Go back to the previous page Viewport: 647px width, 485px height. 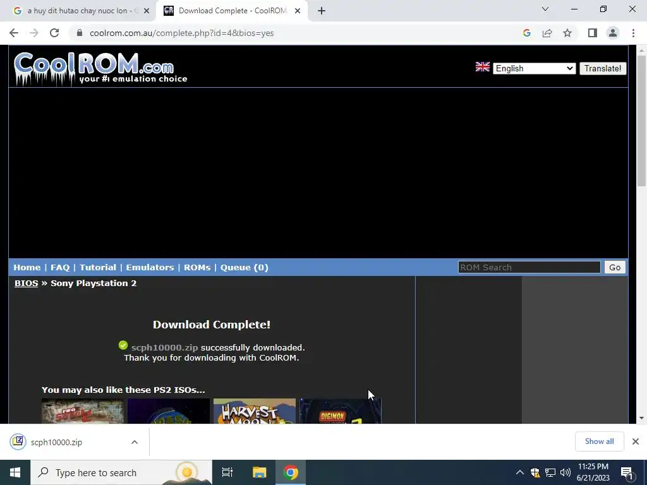point(14,33)
